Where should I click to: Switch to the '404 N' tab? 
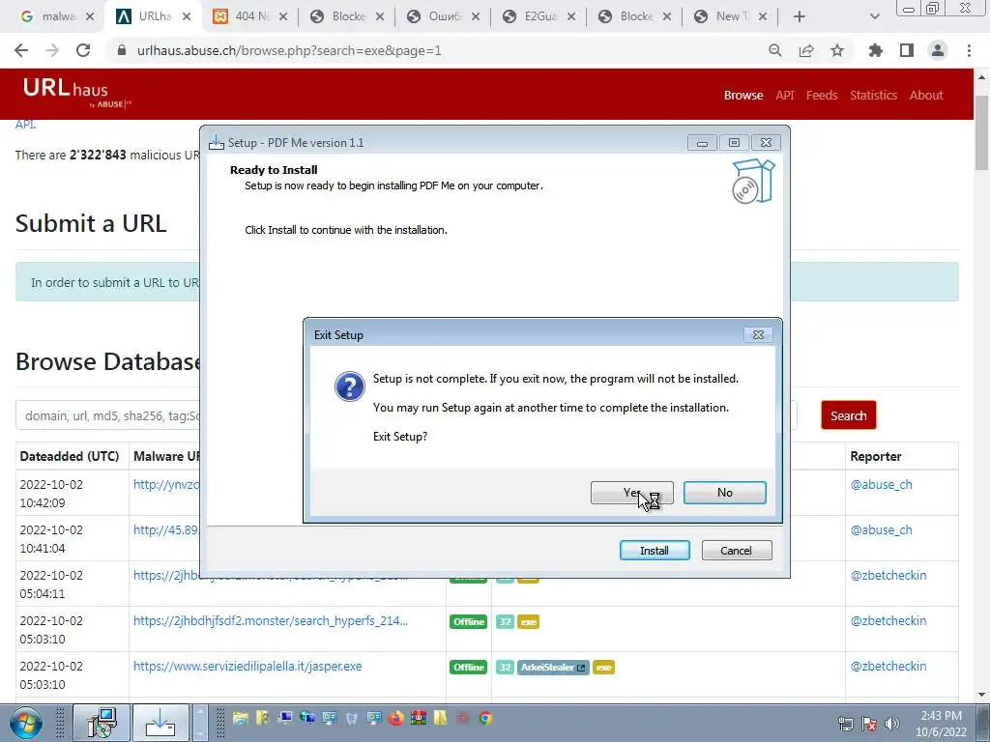[250, 16]
